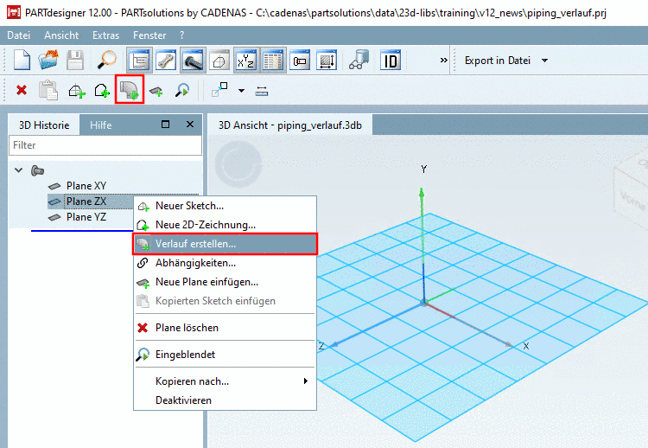
Task: Click the Filter input field
Action: (105, 145)
